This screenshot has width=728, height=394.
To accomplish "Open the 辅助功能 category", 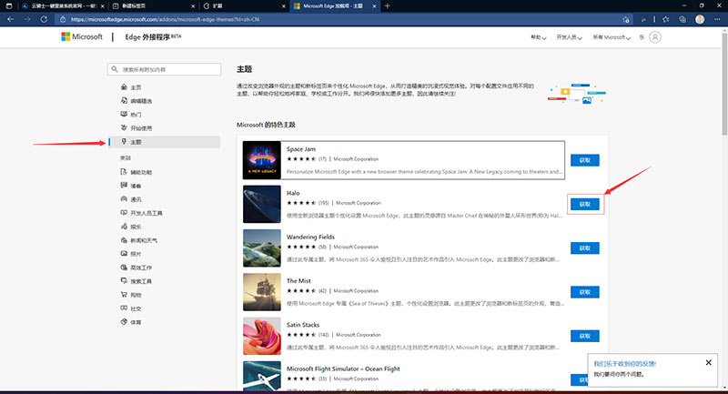I will pos(136,172).
